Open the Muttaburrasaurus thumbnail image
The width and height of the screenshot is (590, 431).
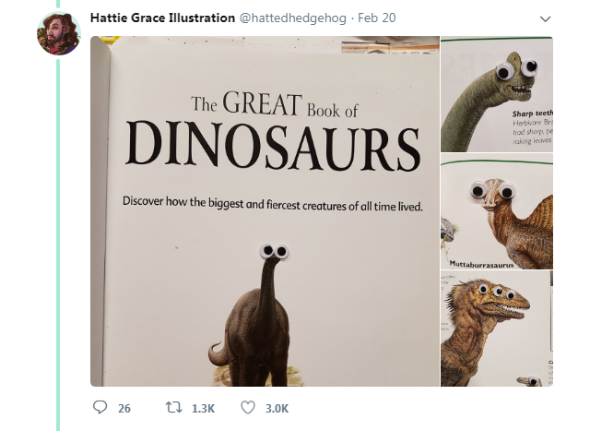496,212
